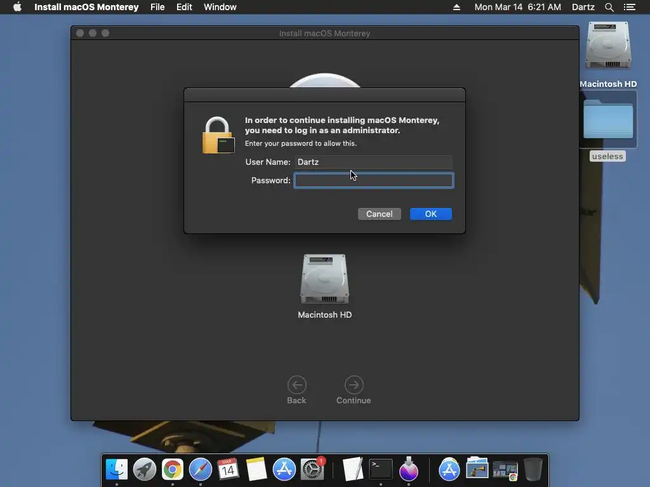Open Spotlight search magnifier in menu bar

(x=609, y=7)
